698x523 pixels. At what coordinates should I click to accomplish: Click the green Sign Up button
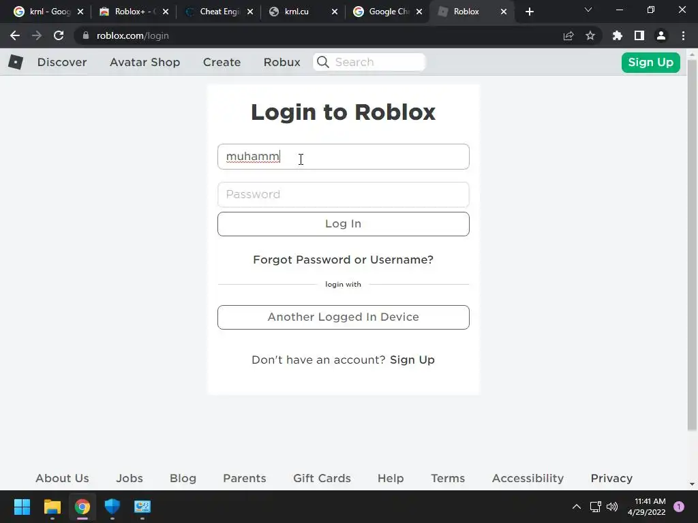(651, 62)
